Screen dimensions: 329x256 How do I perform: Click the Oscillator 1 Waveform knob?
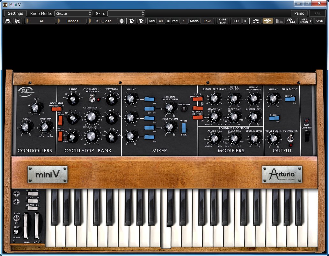click(111, 99)
